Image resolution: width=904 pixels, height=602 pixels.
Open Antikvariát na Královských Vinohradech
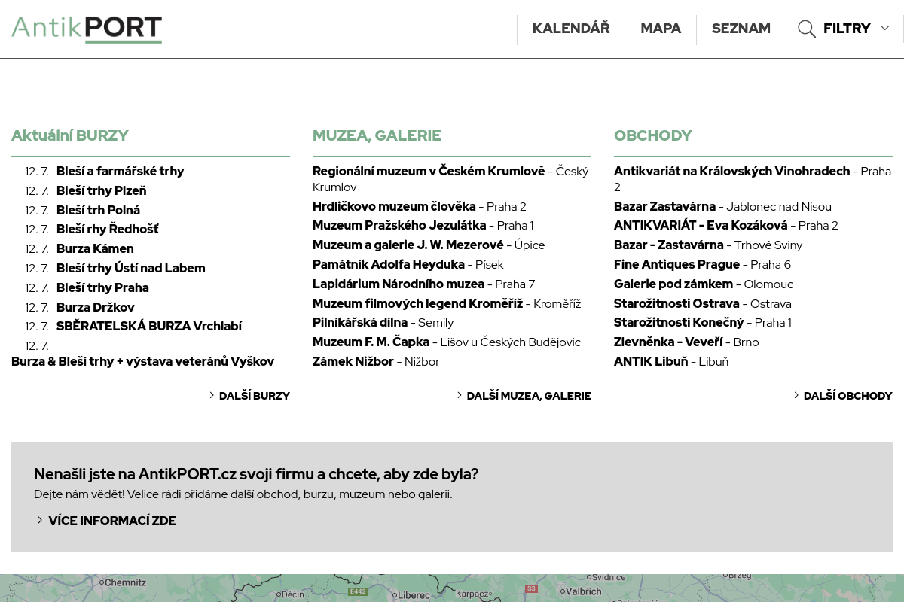(731, 172)
